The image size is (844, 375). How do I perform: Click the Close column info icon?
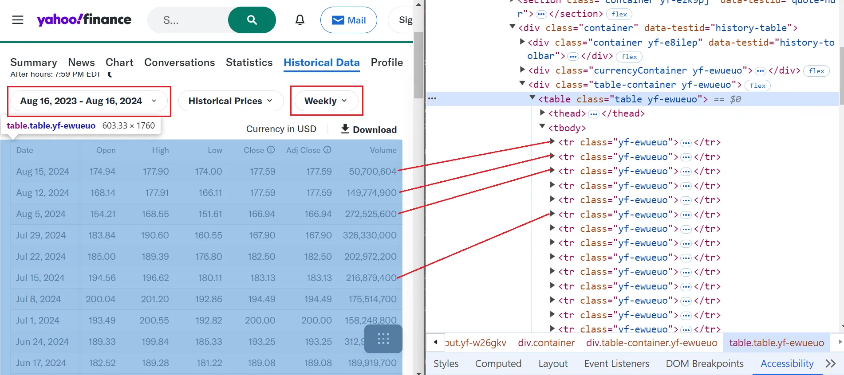271,150
